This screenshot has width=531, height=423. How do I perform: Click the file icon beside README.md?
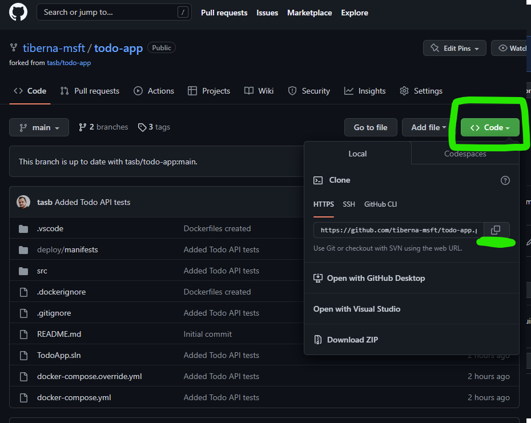click(23, 333)
